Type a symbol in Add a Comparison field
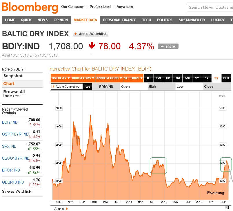Image resolution: width=233 pixels, height=211 pixels. coord(69,86)
